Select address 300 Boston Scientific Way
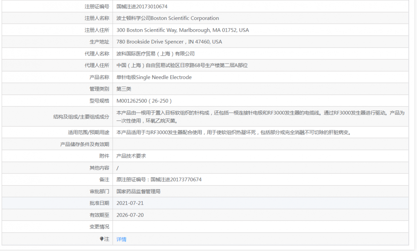This screenshot has height=251, width=417. [x=183, y=30]
